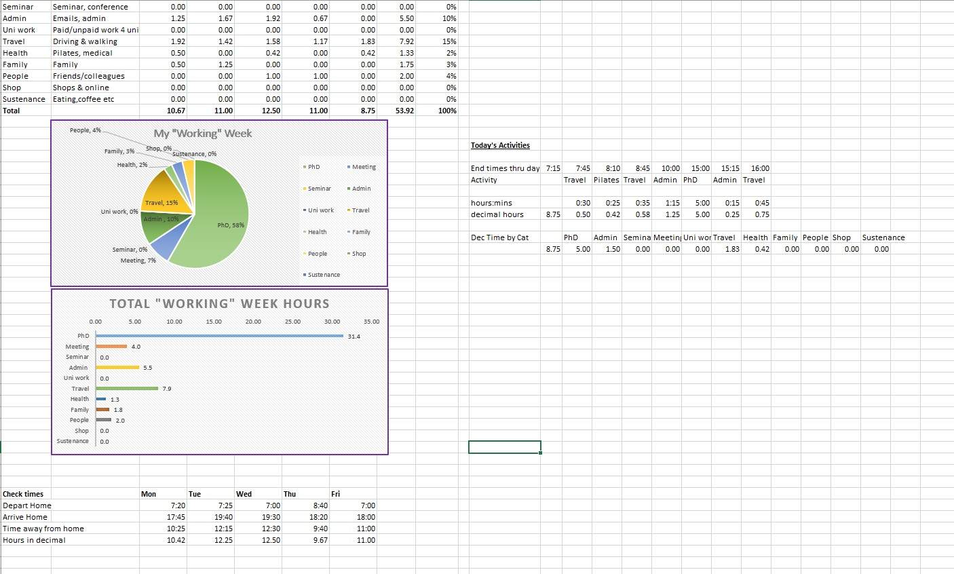Select the PhD legend marker in the pie chart
The width and height of the screenshot is (954, 574).
[x=303, y=166]
